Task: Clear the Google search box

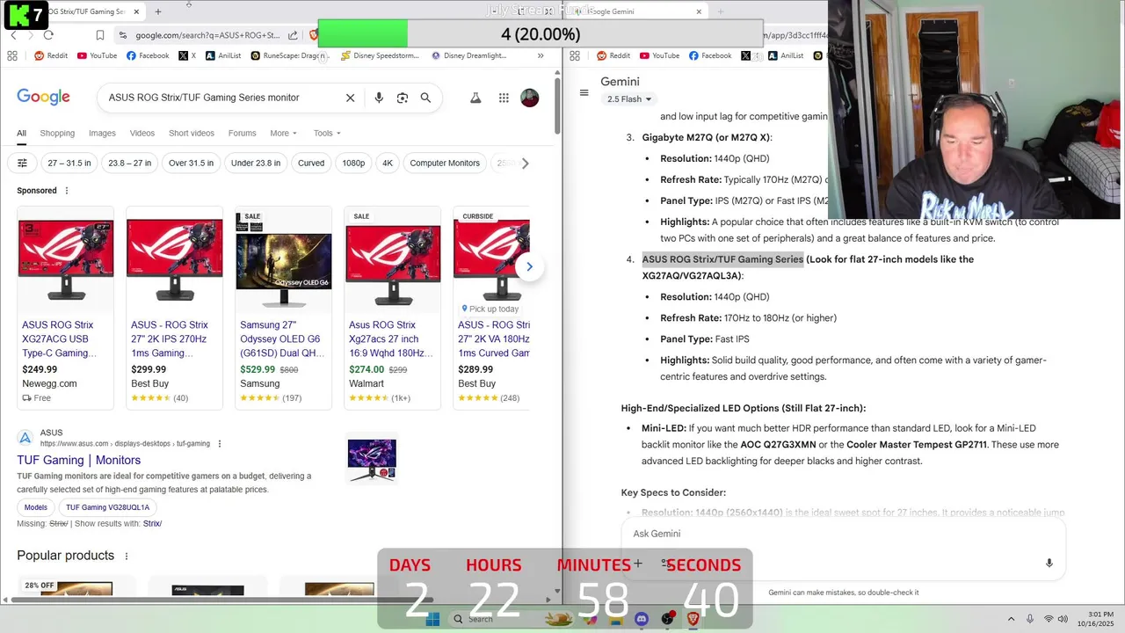Action: tap(350, 98)
